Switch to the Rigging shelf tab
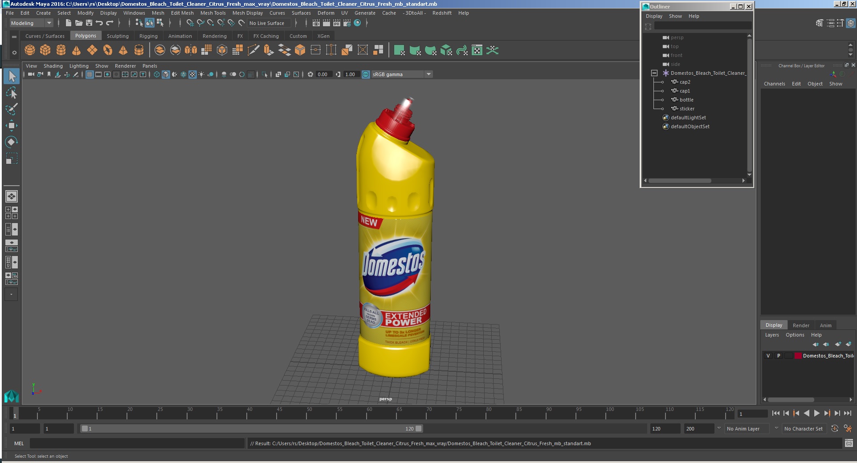 coord(148,36)
